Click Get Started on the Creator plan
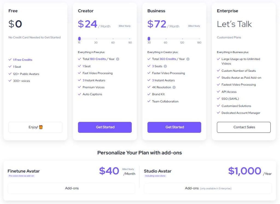Viewport: 280px width, 204px height. (x=105, y=127)
